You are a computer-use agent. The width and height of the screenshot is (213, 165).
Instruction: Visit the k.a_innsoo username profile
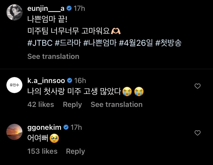[46, 81]
